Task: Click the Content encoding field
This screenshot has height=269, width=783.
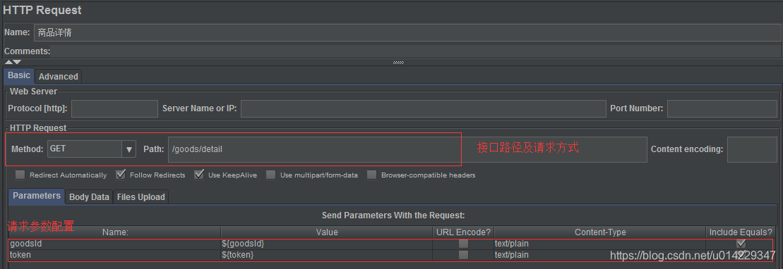Action: [x=752, y=149]
